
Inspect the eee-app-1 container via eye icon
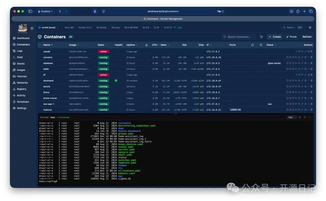point(296,104)
